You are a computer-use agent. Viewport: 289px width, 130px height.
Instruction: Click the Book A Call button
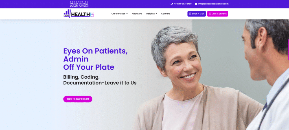[x=197, y=14]
